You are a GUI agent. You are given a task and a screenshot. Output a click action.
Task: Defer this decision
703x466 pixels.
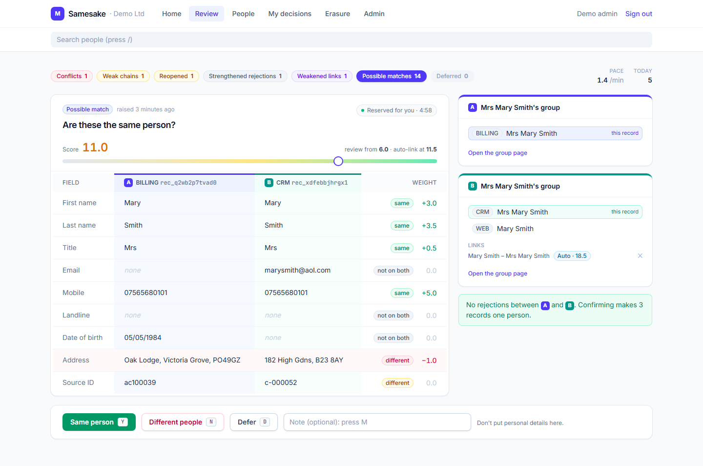click(254, 422)
